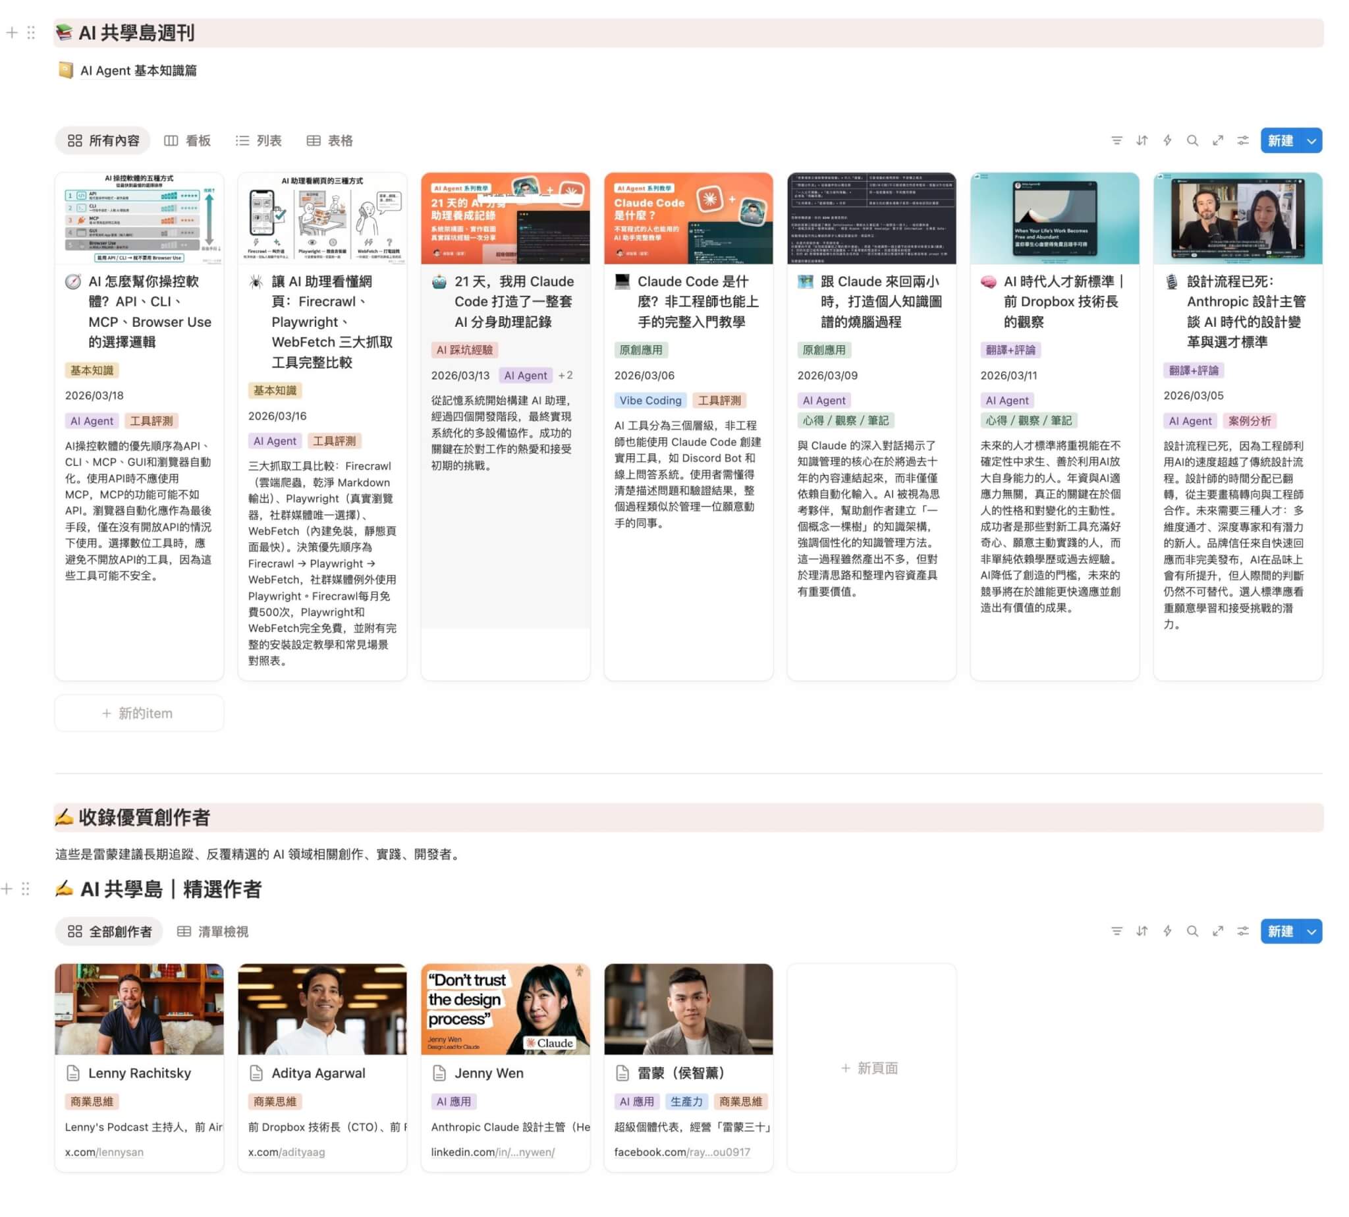Screen dimensions: 1349x1217
Task: Open the AI Agent 基本知識篇 page link
Action: point(138,71)
